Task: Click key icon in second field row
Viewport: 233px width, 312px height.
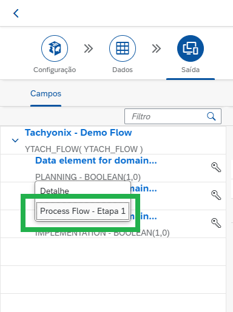Action: [216, 195]
